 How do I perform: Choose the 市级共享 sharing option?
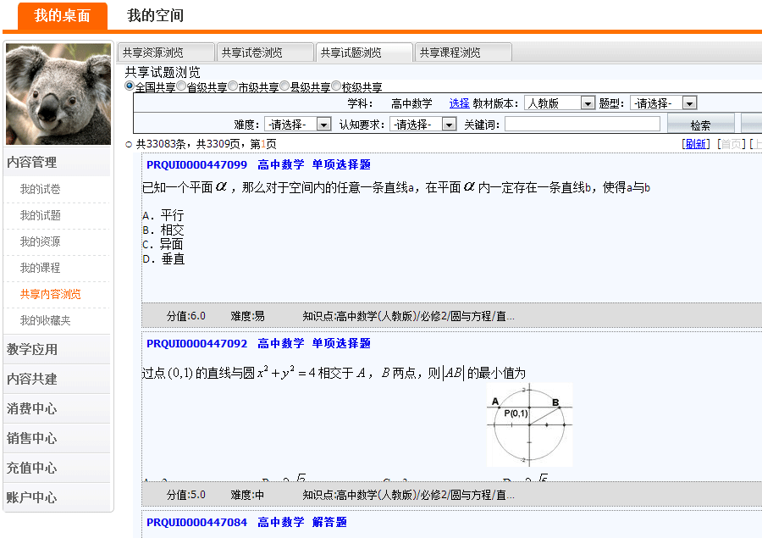click(233, 86)
